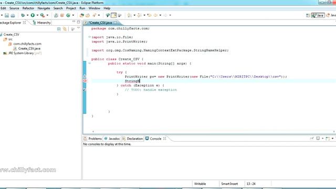
Task: Toggle Mark Occurrences highlighted toolbar button
Action: (114, 15)
